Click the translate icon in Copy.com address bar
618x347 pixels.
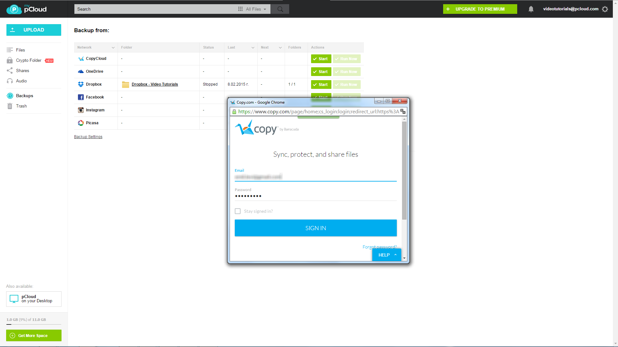tap(403, 111)
